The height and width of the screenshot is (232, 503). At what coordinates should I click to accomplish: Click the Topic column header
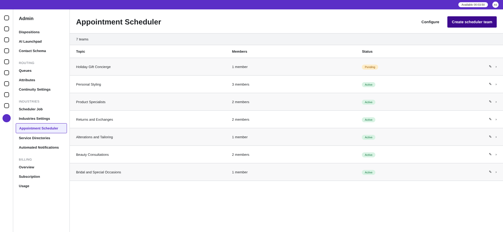pos(80,51)
